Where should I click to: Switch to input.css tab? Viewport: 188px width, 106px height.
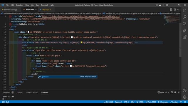(46, 10)
